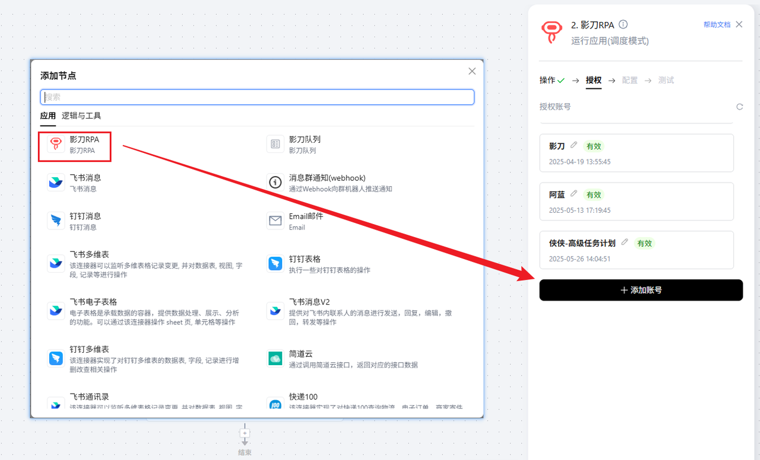Click the 运行应用(调度模式) subtitle
The image size is (760, 460).
click(x=610, y=41)
